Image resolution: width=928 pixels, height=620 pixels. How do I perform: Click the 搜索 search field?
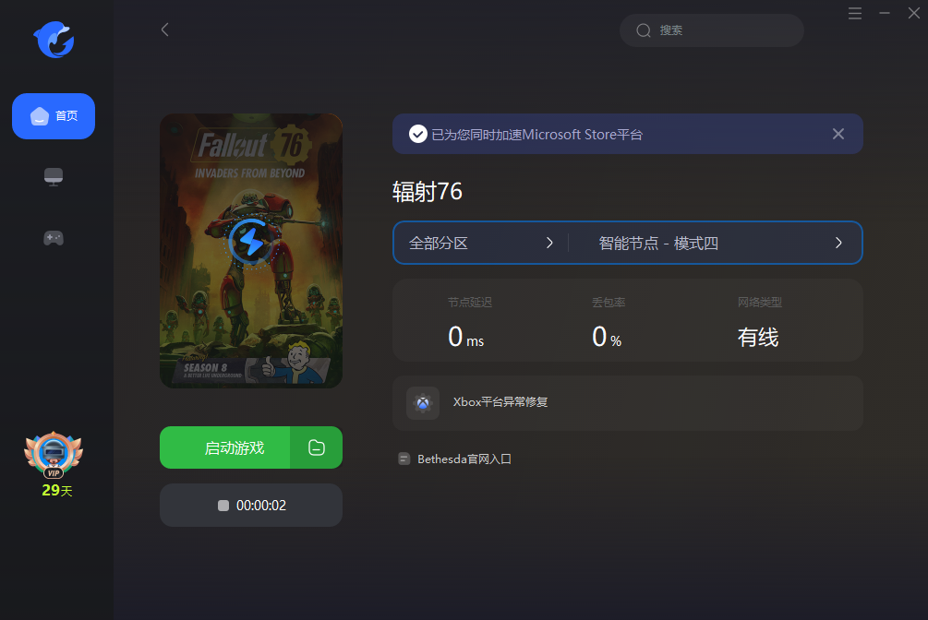click(711, 30)
